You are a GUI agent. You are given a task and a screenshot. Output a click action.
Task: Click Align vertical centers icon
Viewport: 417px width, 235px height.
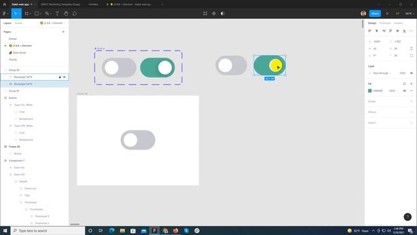pyautogui.click(x=397, y=31)
